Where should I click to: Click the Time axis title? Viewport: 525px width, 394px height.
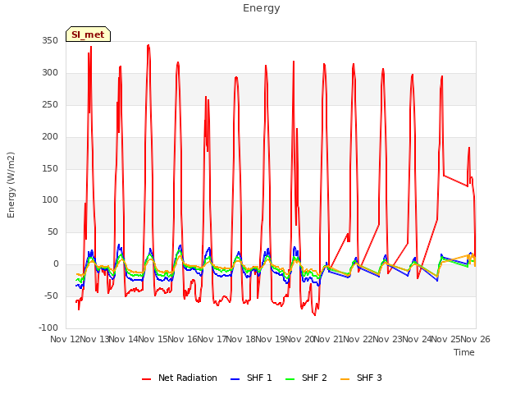[x=464, y=352]
